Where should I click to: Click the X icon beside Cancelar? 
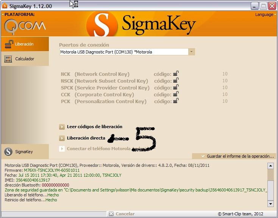click(x=111, y=214)
